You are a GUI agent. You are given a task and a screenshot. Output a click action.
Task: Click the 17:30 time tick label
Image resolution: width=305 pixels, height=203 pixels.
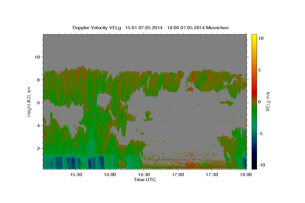(x=212, y=175)
